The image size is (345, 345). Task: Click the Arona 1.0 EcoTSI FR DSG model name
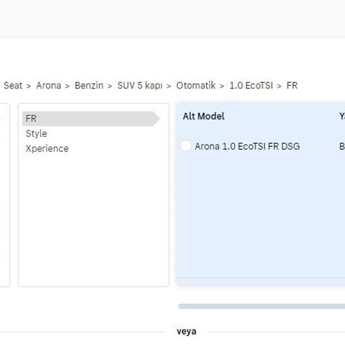tap(247, 146)
